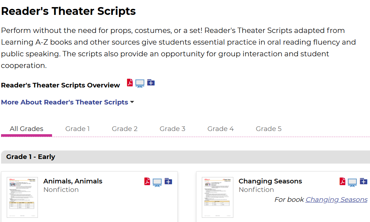Expand More About Reader's Theater Scripts
Viewport: 370px width, 222px height.
pyautogui.click(x=67, y=102)
